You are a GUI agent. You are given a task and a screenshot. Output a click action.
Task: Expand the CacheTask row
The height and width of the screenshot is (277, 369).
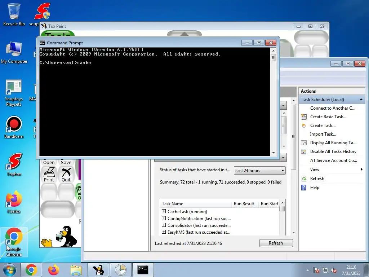(164, 211)
